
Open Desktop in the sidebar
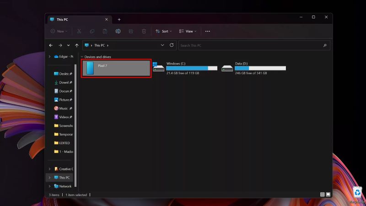(63, 74)
